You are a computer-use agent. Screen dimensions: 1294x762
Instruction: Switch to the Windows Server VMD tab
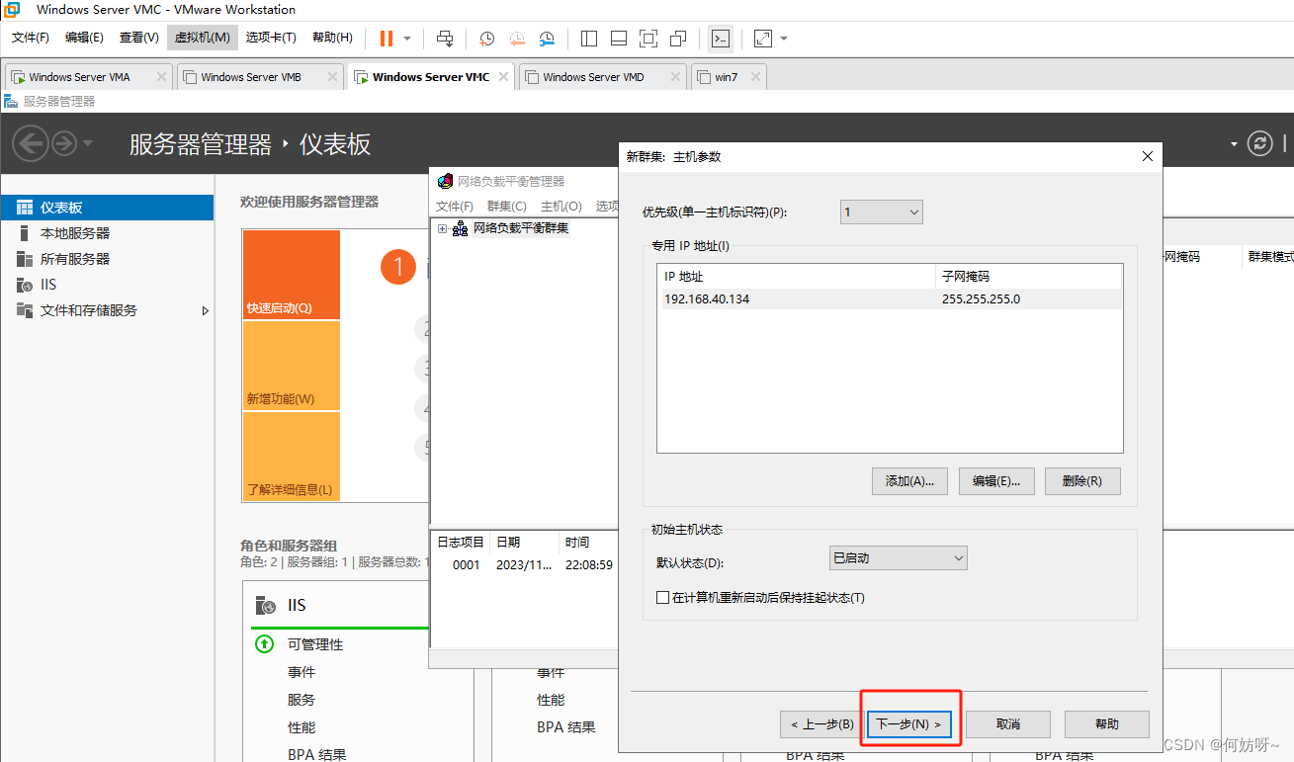(x=593, y=77)
